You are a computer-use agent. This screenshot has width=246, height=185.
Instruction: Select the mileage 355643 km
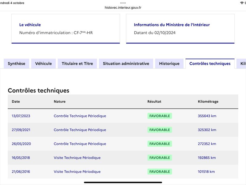(x=207, y=116)
